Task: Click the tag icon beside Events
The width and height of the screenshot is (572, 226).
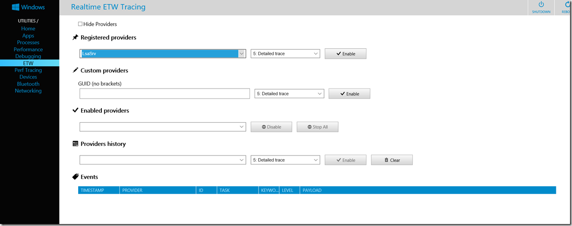Action: (76, 177)
